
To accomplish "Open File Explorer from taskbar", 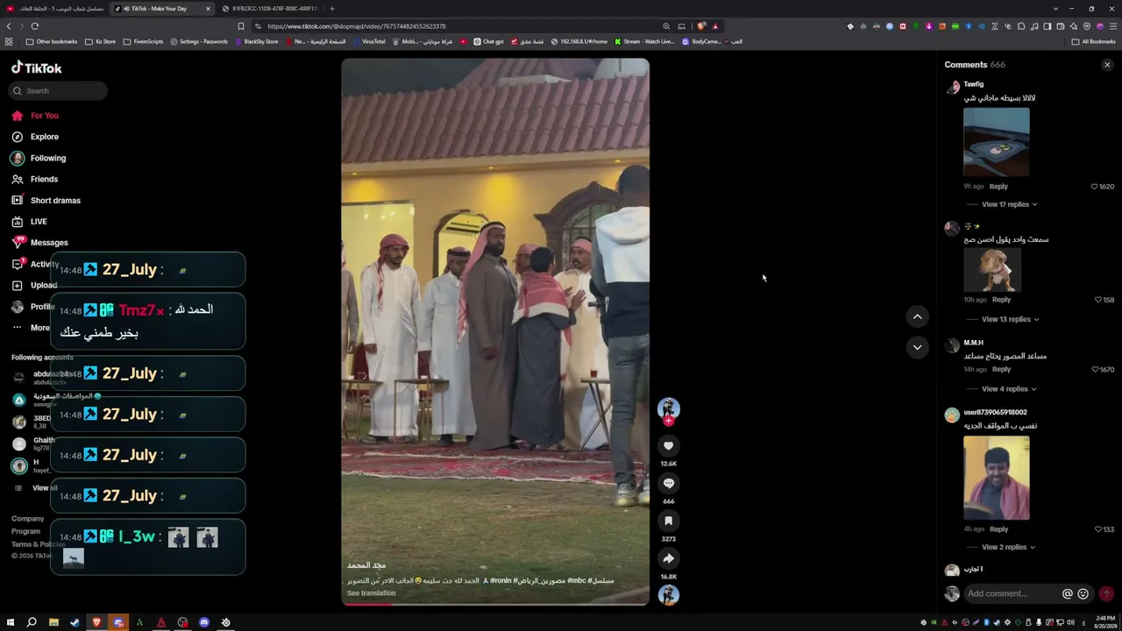I will click(x=53, y=622).
